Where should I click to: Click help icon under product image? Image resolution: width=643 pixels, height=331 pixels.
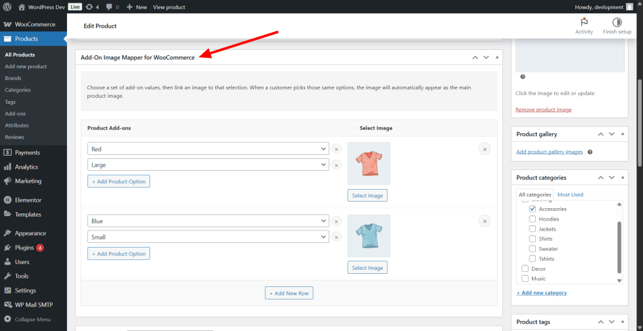click(523, 77)
